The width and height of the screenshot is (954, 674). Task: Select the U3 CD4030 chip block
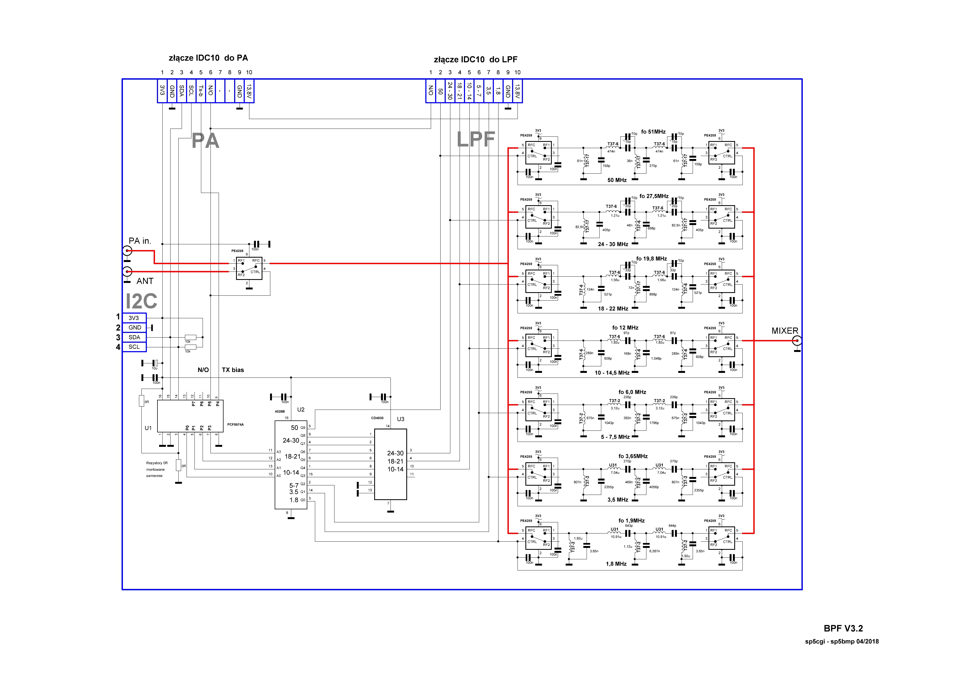(391, 464)
